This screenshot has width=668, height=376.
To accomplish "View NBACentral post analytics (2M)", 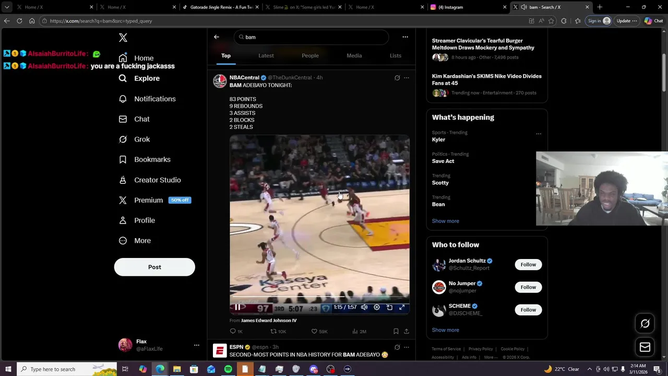I will pyautogui.click(x=359, y=331).
